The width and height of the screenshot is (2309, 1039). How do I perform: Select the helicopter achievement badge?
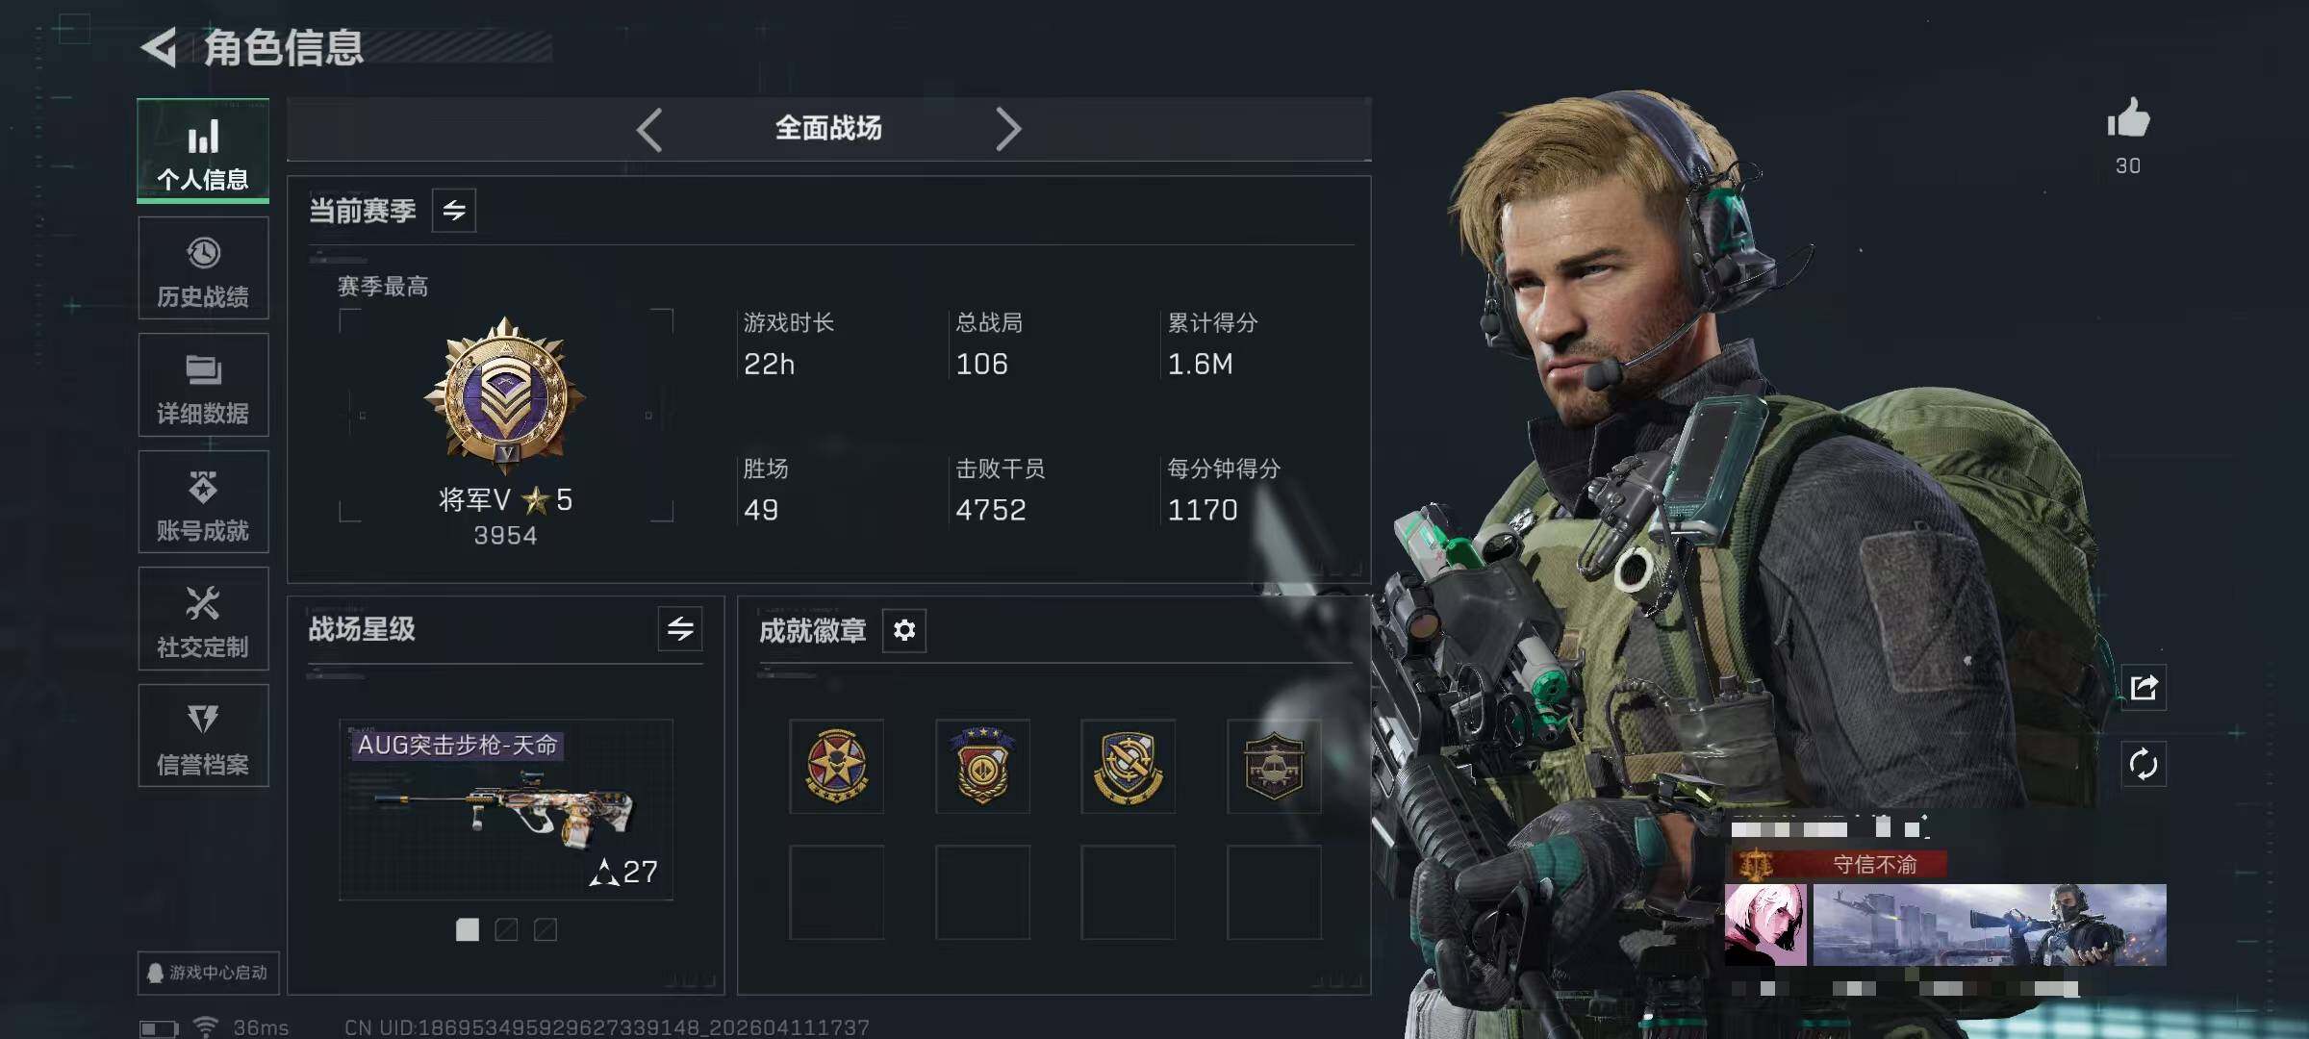tap(1274, 766)
